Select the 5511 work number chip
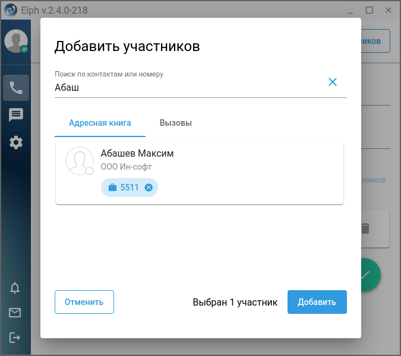401x356 pixels. (x=130, y=187)
